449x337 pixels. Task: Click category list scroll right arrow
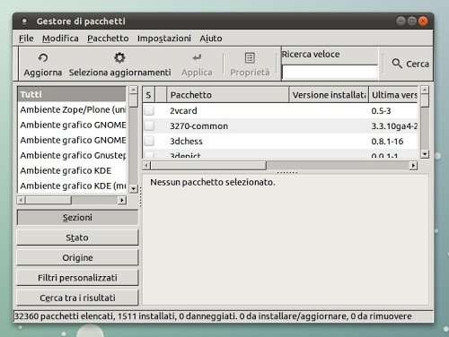pos(122,200)
